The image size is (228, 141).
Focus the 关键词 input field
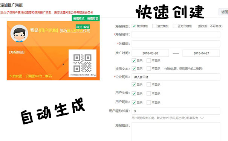point(176,44)
